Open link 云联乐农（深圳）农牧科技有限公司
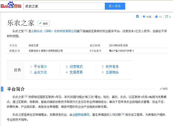 coord(54,31)
